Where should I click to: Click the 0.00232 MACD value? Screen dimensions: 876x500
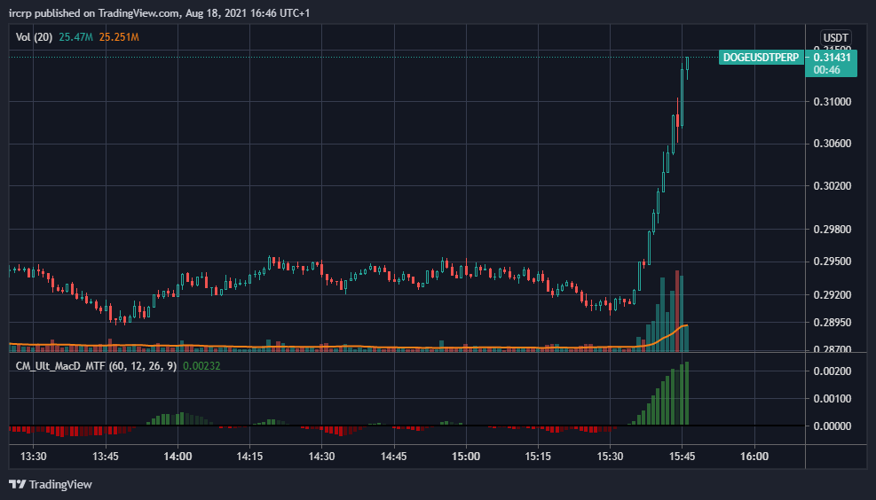point(201,366)
